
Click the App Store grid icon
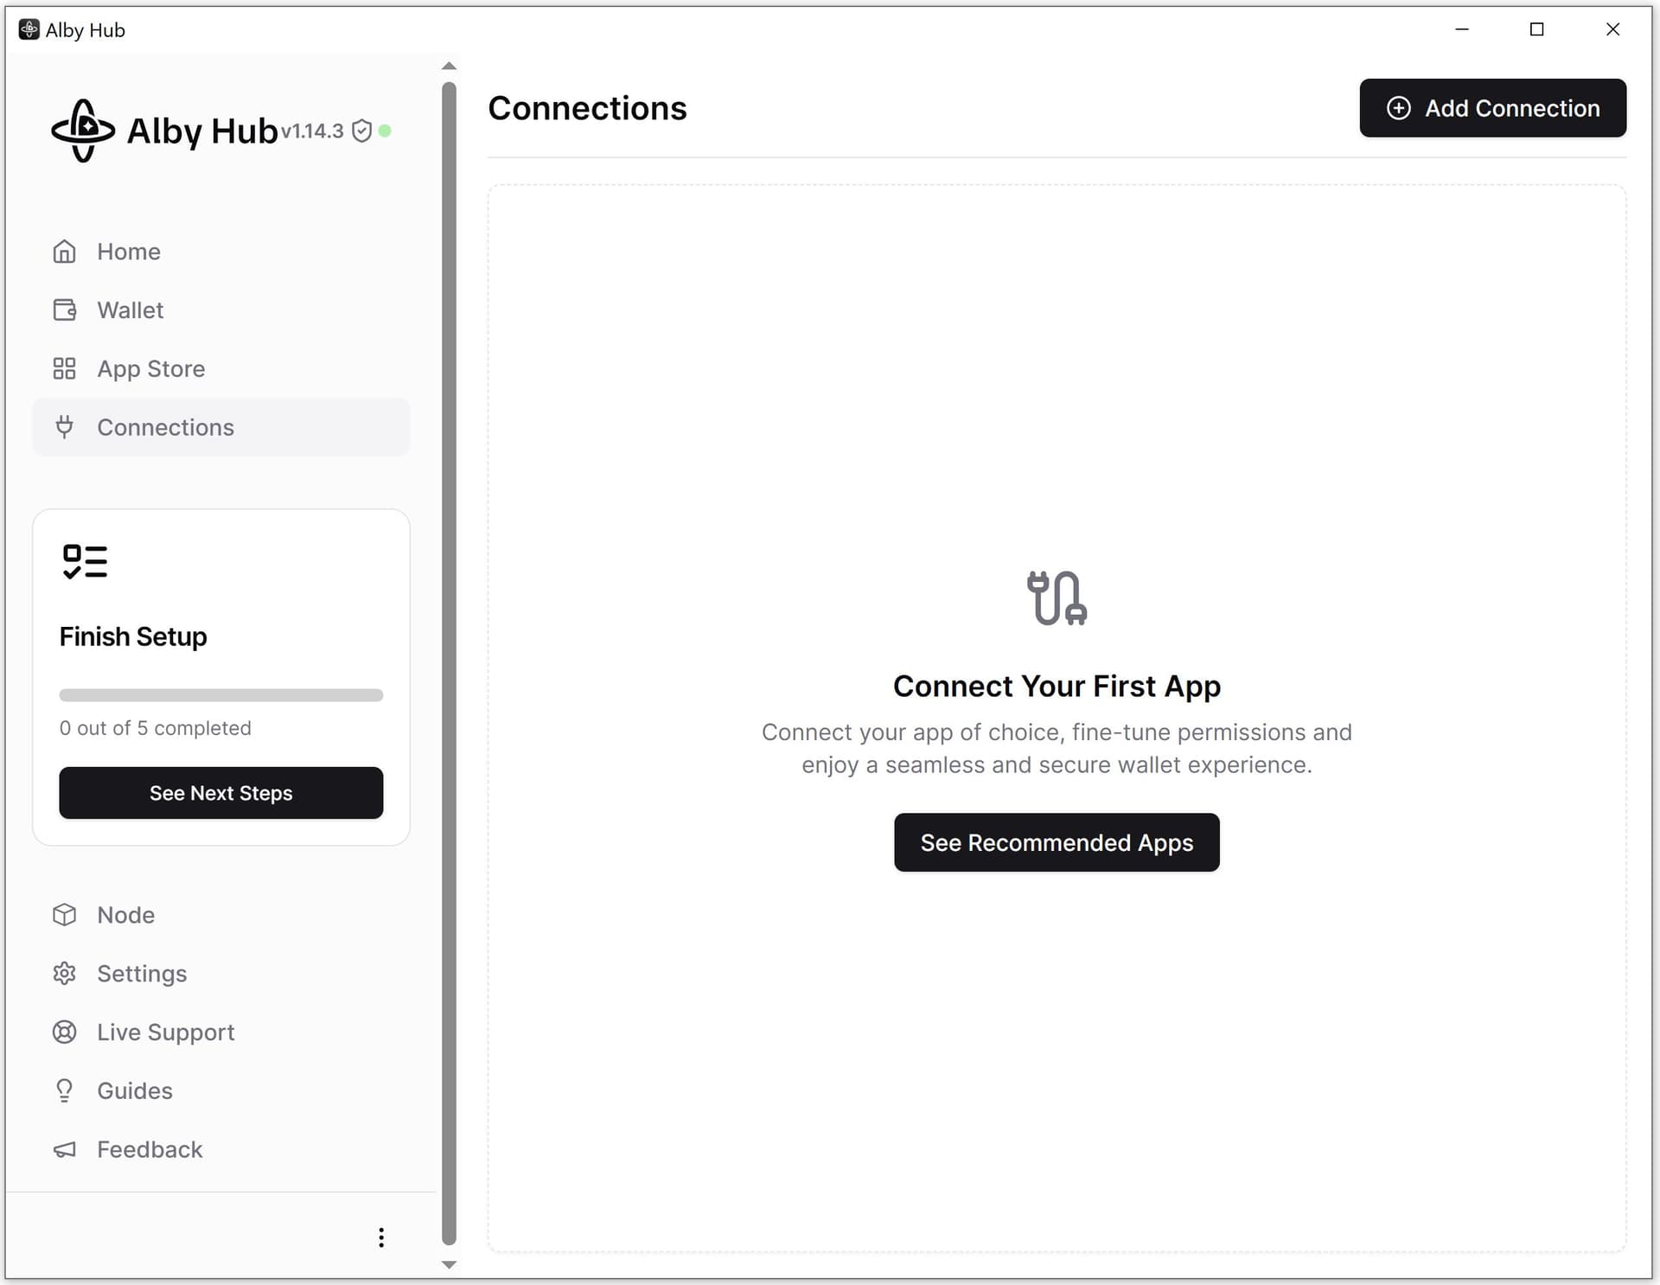tap(65, 368)
